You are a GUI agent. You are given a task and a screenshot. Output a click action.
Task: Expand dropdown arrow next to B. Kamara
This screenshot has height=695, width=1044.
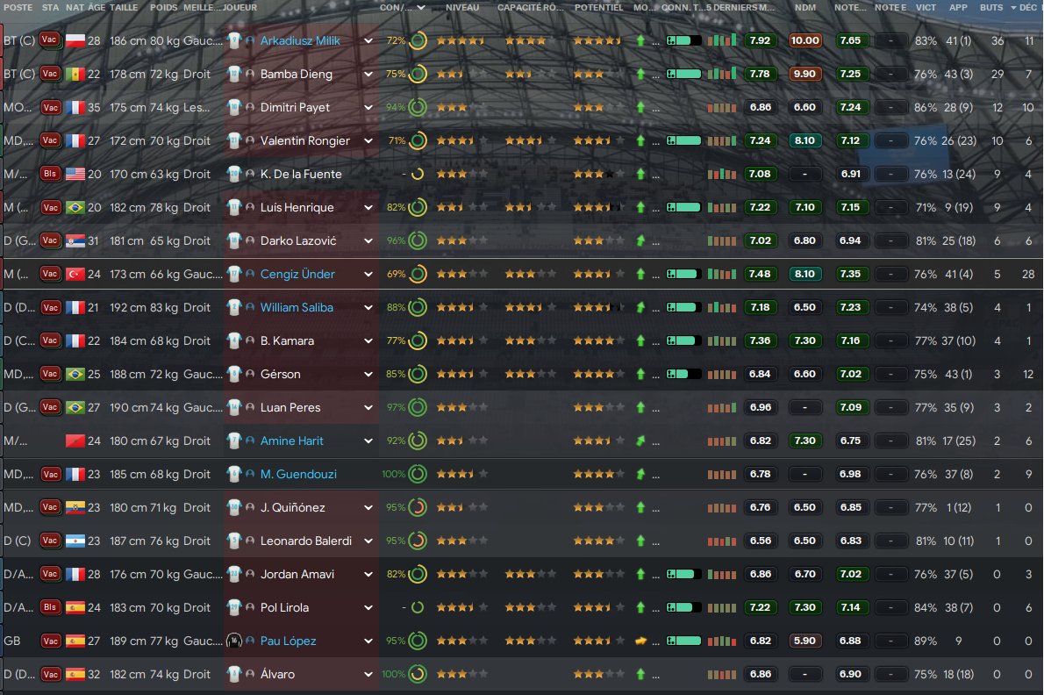coord(368,340)
